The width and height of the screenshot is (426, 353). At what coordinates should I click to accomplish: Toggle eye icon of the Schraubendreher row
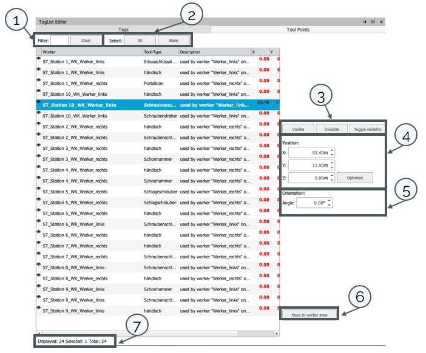click(39, 112)
